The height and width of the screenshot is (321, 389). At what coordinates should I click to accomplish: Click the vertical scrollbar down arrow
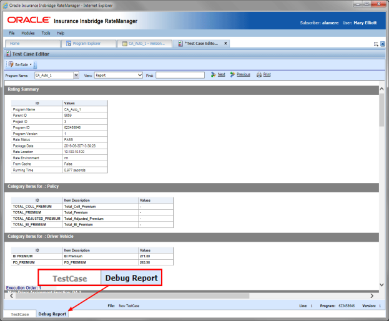coord(382,285)
